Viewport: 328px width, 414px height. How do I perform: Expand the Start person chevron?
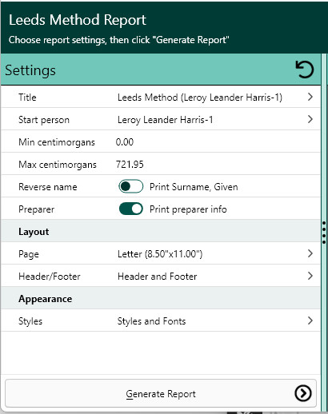[310, 119]
